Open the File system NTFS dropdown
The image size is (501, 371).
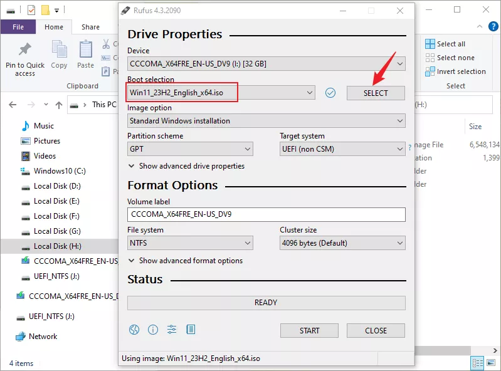pos(190,243)
